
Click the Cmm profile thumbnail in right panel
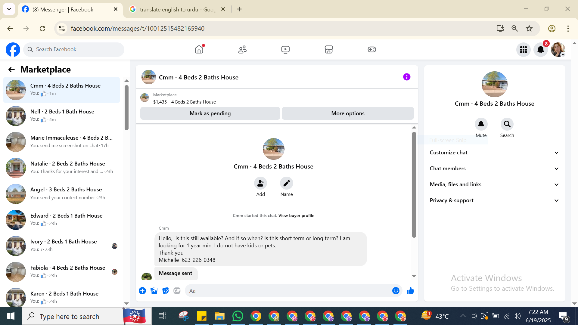[494, 84]
